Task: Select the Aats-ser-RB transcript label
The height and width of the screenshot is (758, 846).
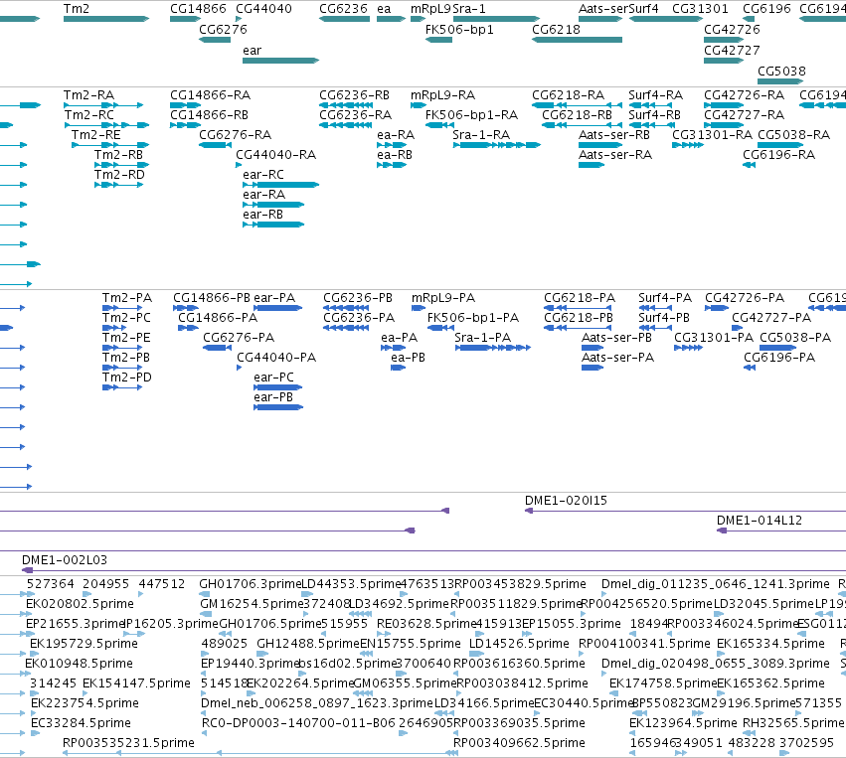Action: coord(614,135)
